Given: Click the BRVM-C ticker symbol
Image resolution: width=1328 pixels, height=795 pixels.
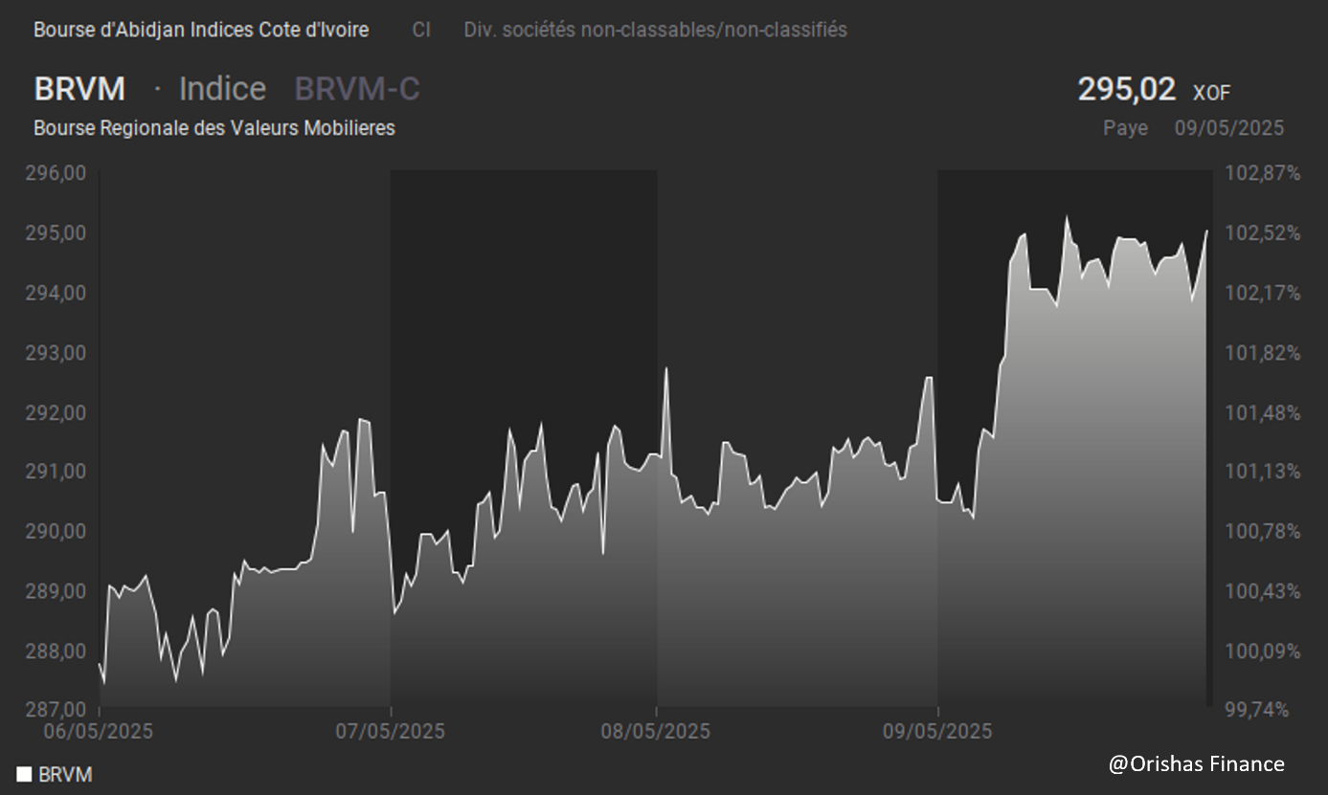Looking at the screenshot, I should (x=357, y=88).
